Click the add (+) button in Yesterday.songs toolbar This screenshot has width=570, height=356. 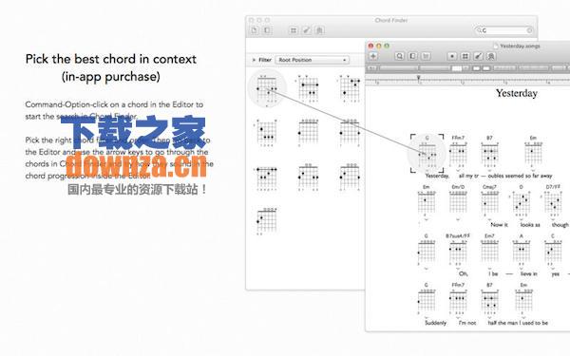[373, 56]
